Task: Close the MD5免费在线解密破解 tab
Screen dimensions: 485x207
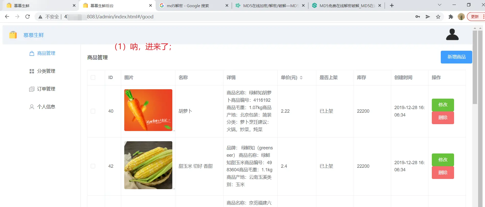Action: (380, 5)
